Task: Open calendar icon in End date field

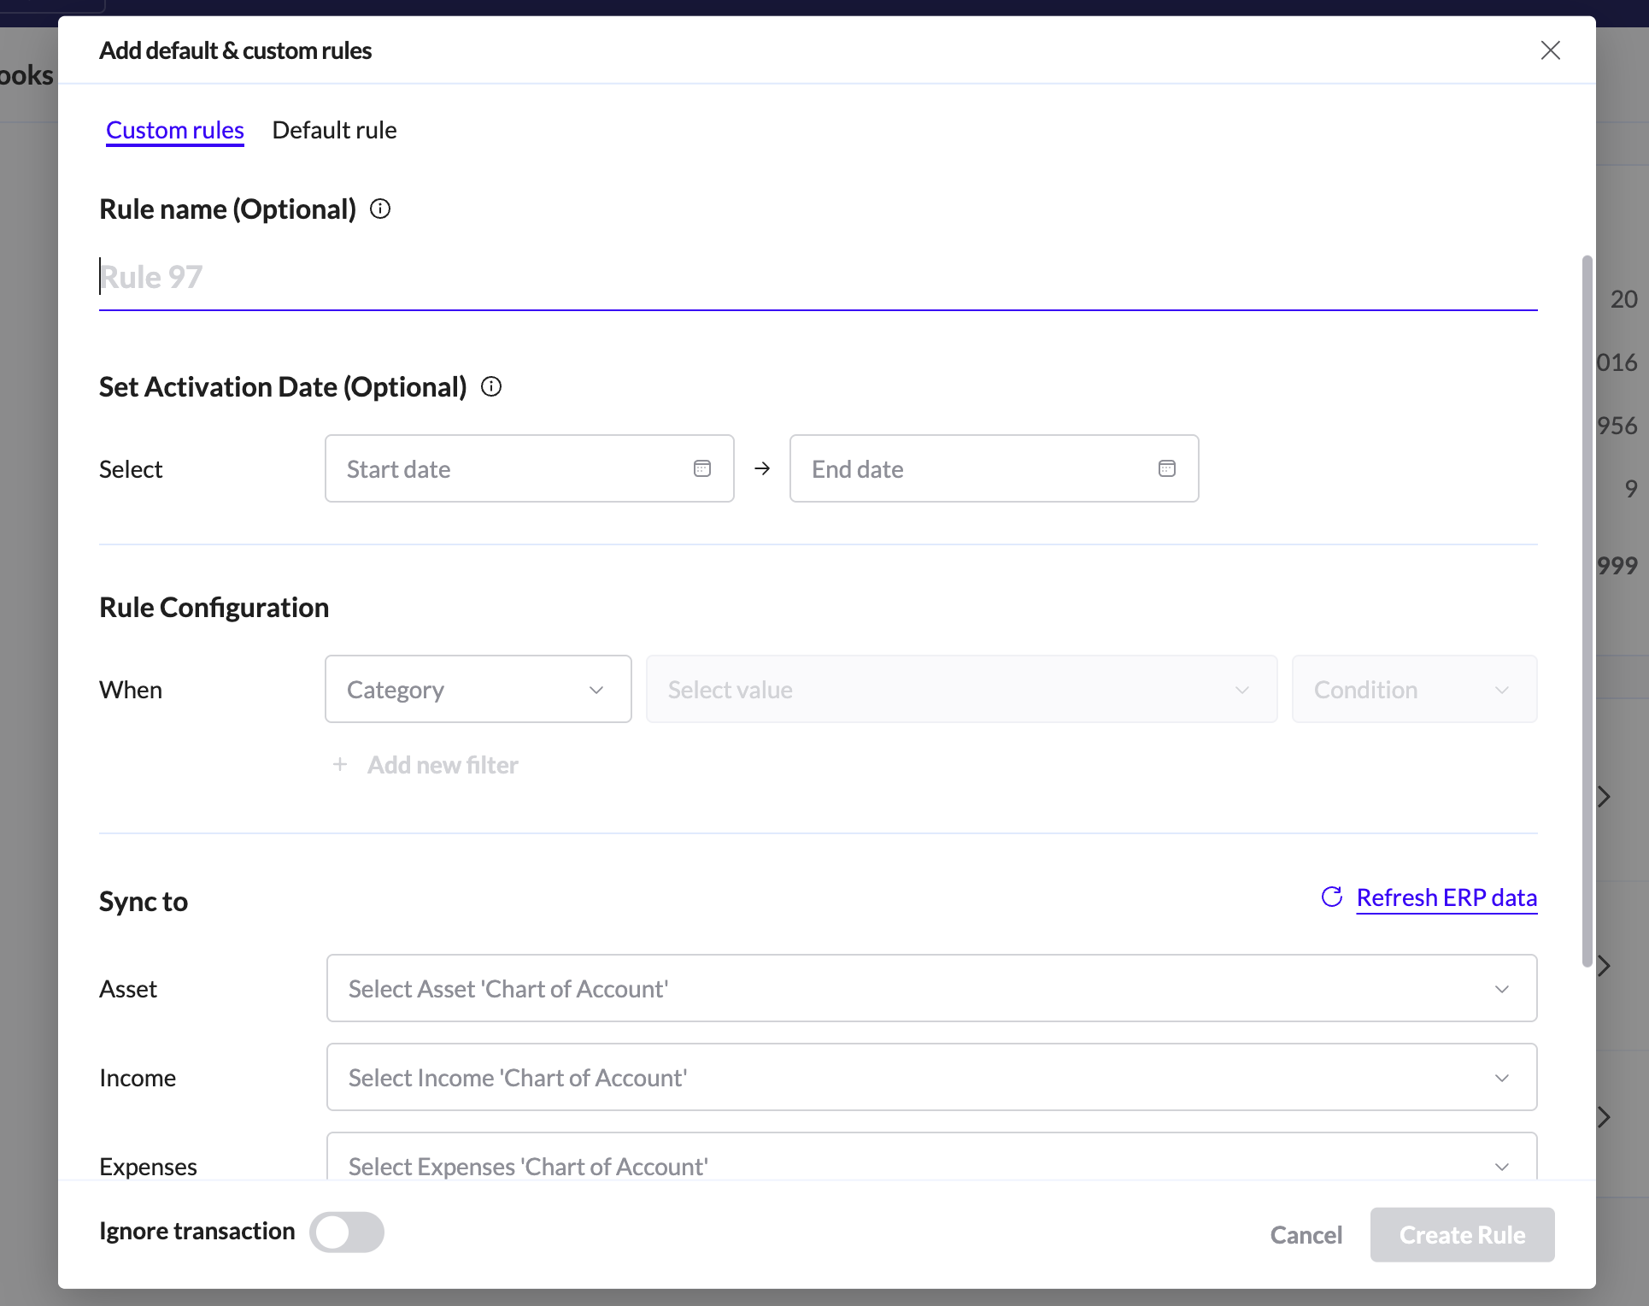Action: point(1167,468)
